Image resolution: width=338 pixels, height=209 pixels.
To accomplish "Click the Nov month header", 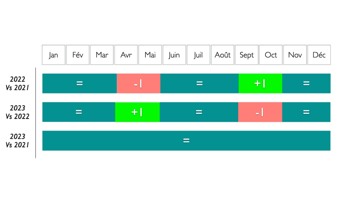I will [295, 55].
